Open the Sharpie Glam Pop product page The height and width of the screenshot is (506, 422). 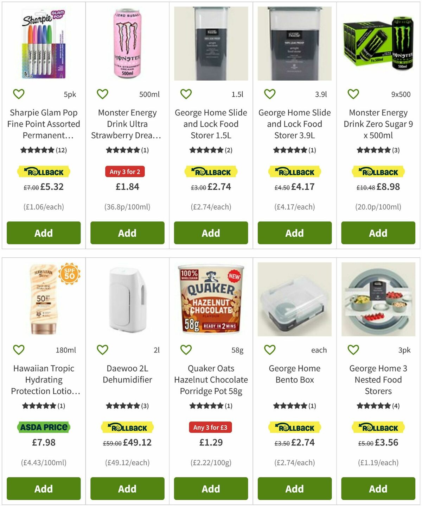coord(43,124)
